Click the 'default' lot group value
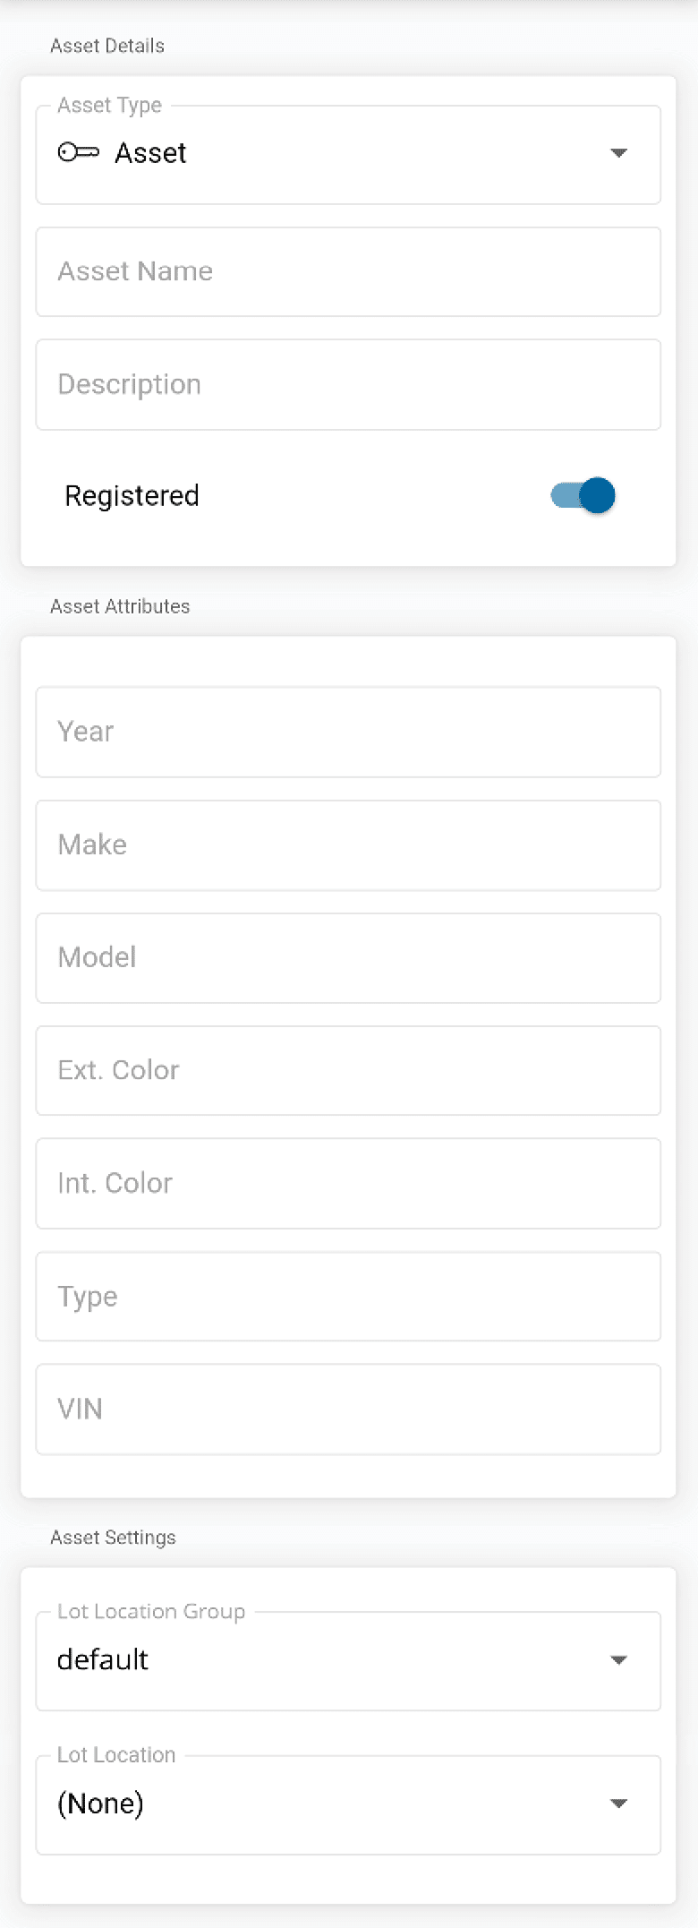The width and height of the screenshot is (698, 1928). point(103,1660)
